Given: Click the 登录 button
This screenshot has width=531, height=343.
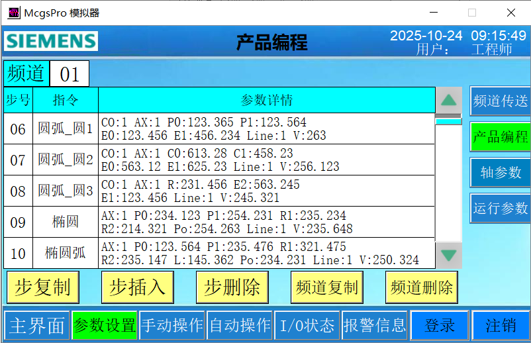Looking at the screenshot, I should (440, 326).
